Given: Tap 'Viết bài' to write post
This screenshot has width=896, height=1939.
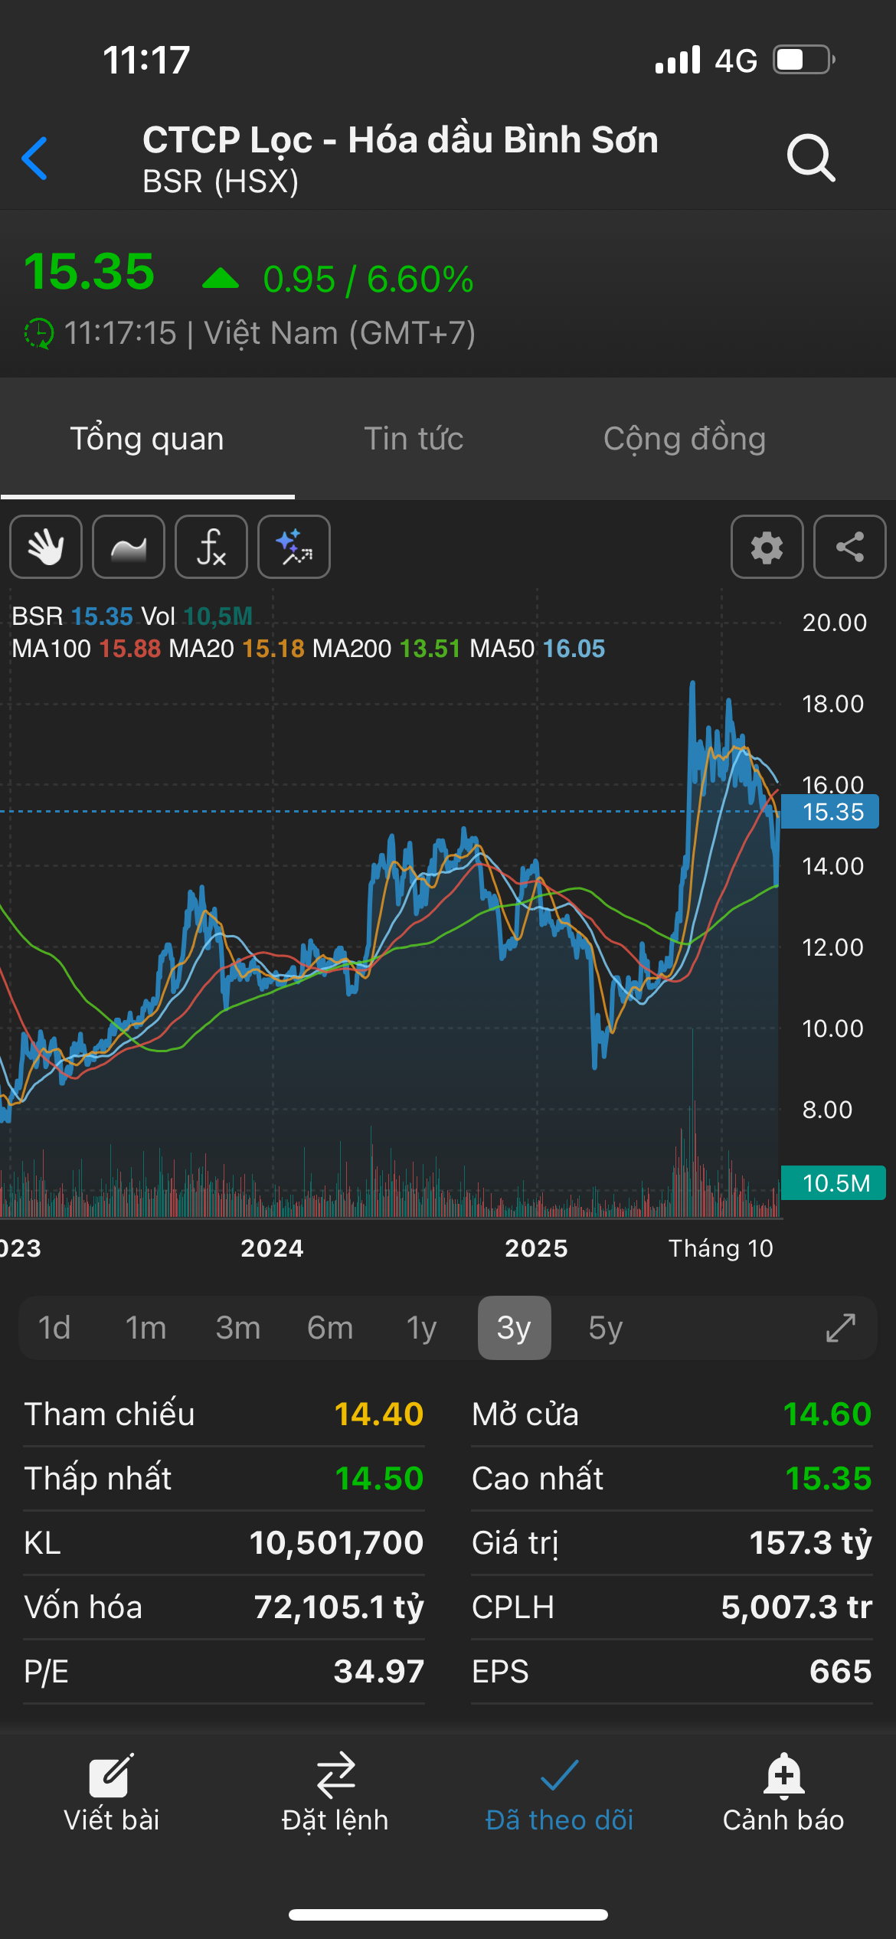Looking at the screenshot, I should [x=112, y=1793].
